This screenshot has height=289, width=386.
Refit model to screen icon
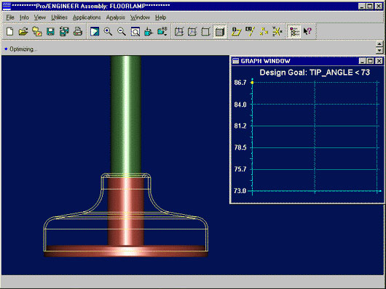[x=135, y=31]
